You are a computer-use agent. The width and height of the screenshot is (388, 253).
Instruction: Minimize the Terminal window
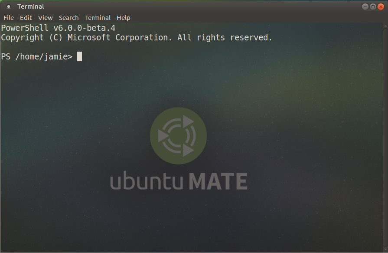point(365,6)
